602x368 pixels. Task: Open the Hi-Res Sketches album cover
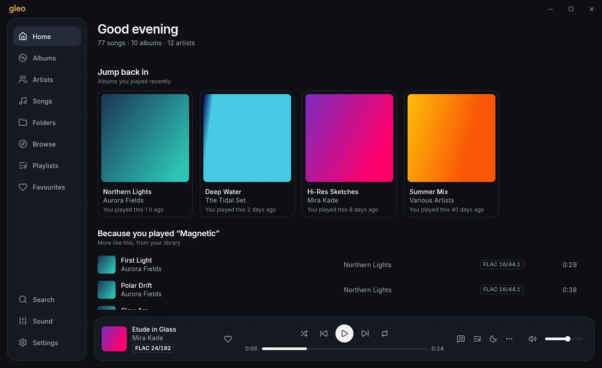tap(349, 138)
